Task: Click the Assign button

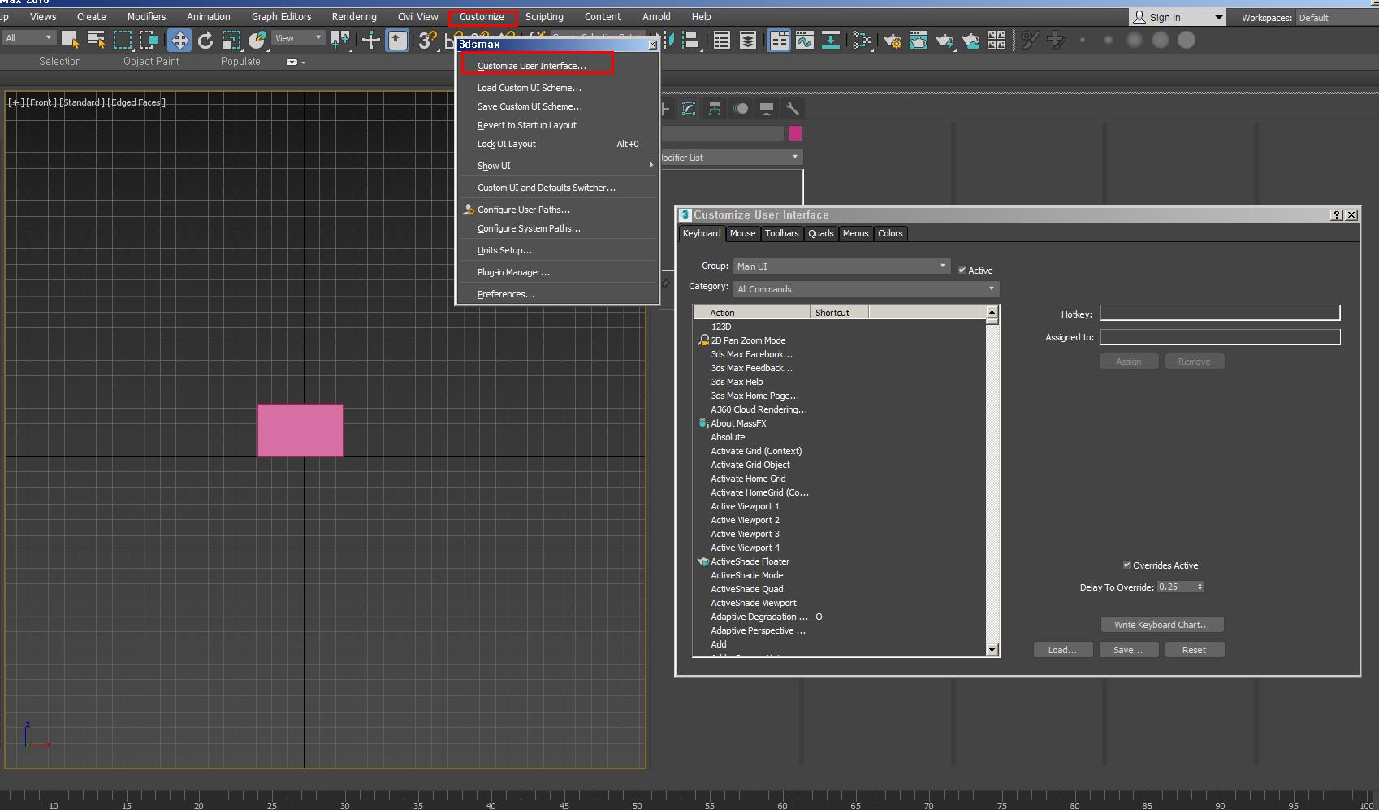Action: pos(1129,362)
